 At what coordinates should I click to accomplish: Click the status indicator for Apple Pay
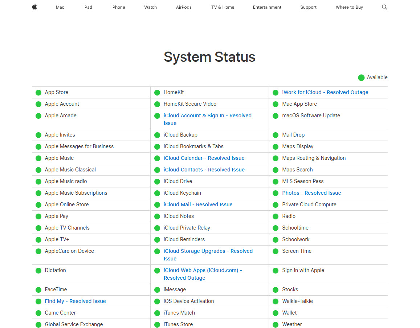point(38,216)
